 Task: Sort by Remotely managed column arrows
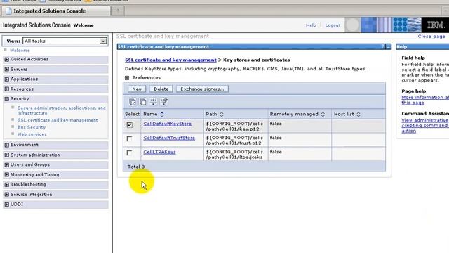coord(323,114)
